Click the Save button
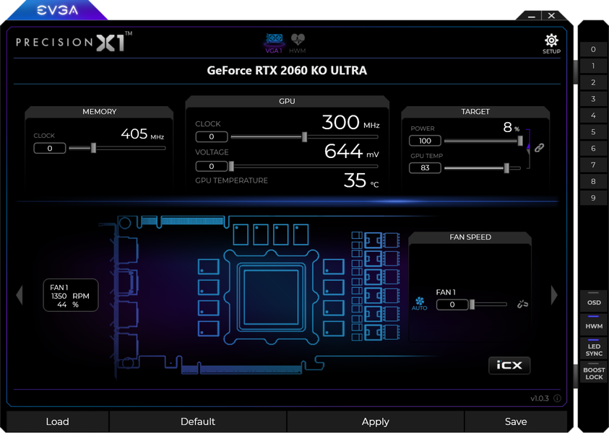Image resolution: width=609 pixels, height=433 pixels. [x=516, y=421]
